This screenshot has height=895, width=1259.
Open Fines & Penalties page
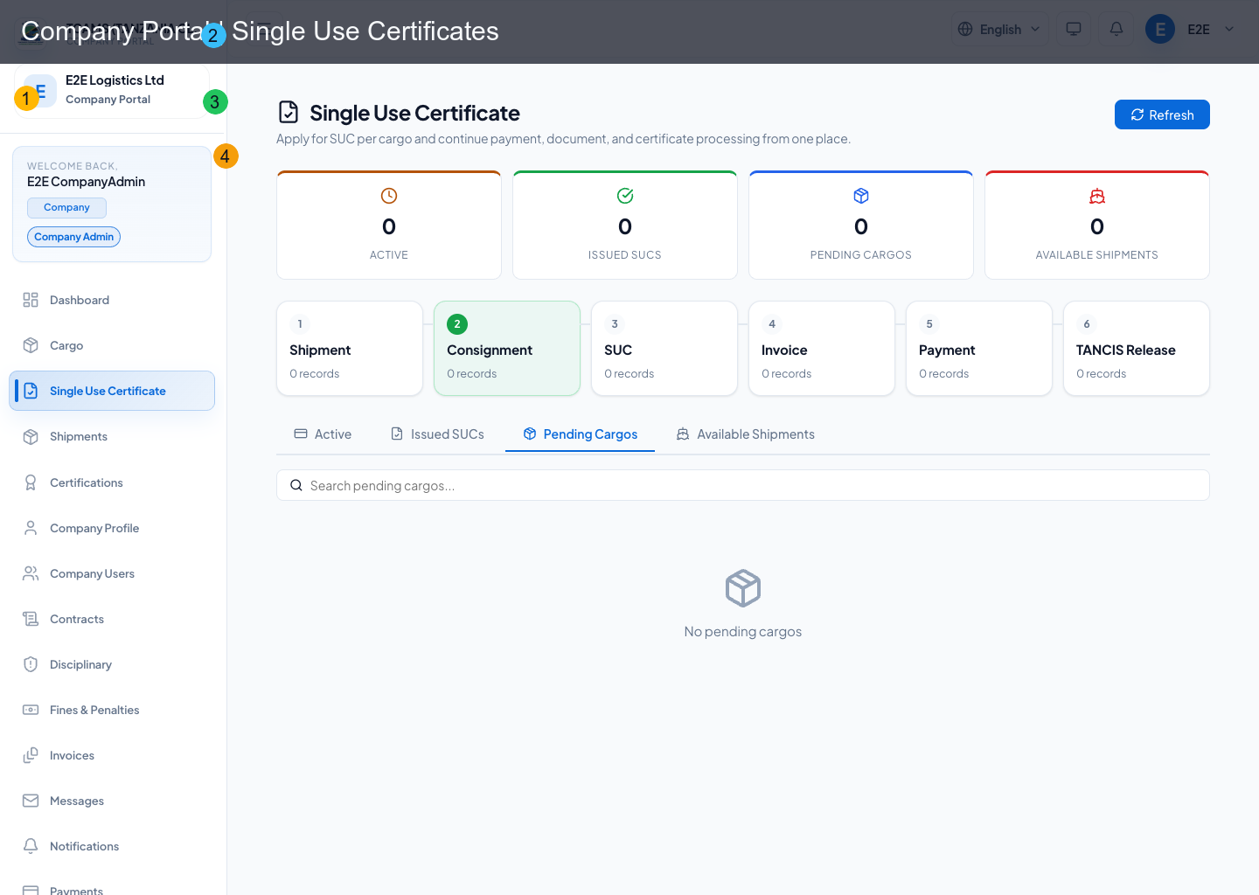(112, 710)
